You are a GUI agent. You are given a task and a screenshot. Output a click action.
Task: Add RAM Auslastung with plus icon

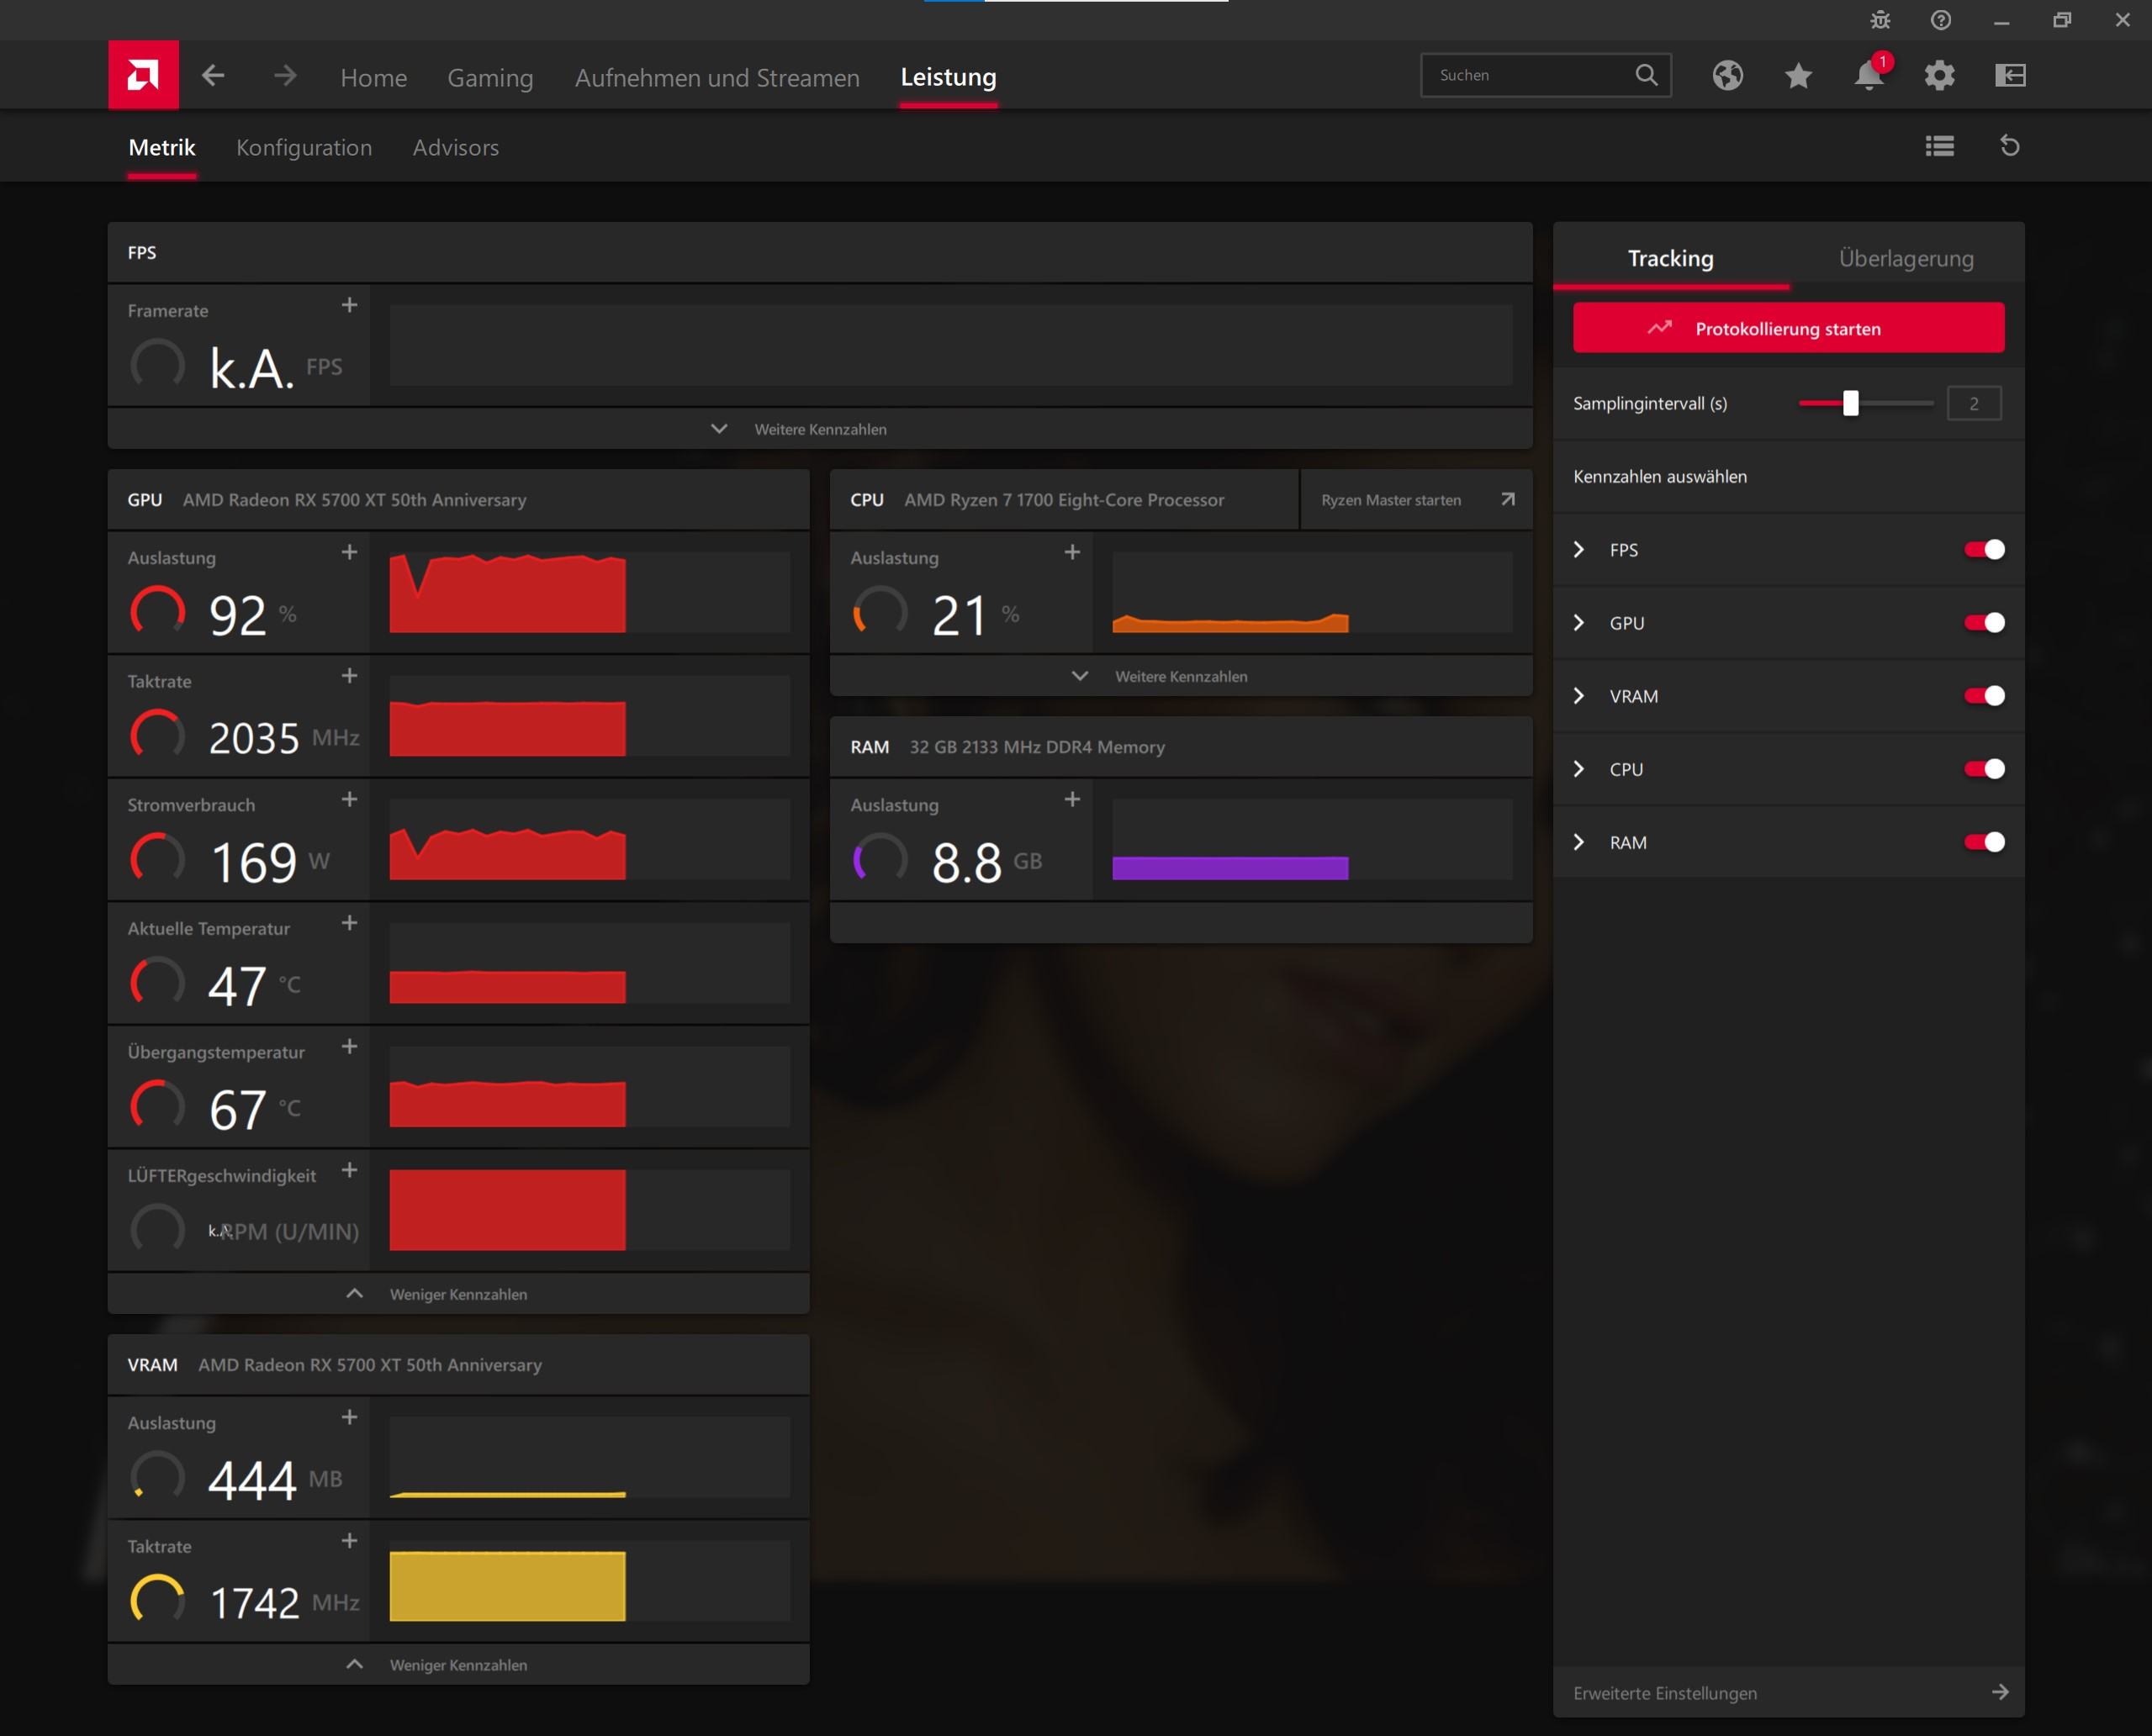(x=1072, y=799)
